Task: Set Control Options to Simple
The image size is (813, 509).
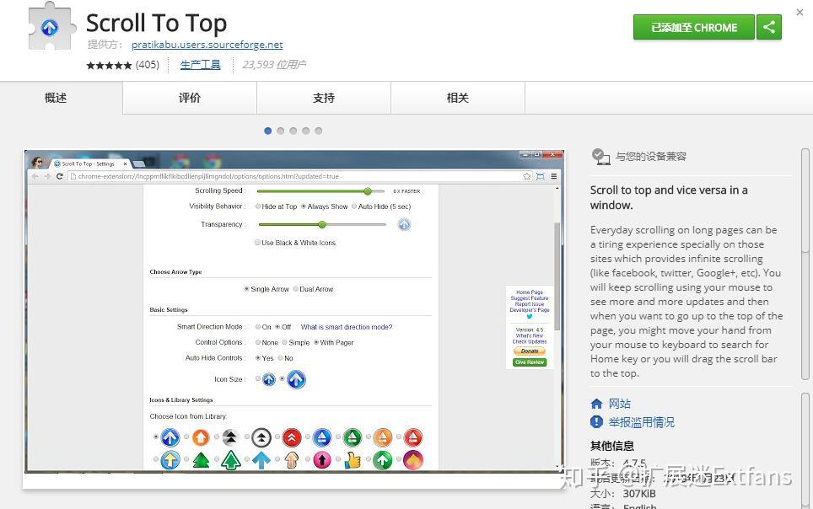Action: point(285,342)
